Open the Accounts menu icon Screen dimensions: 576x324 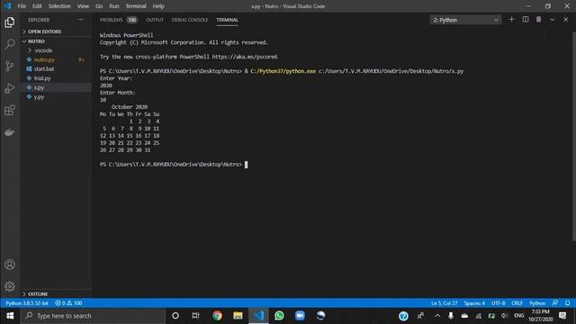pyautogui.click(x=10, y=265)
